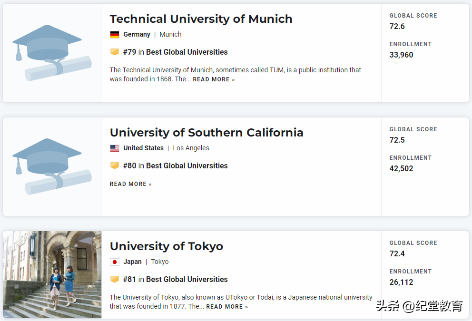Expand READ MORE for University of Tokyo description
This screenshot has width=472, height=321.
click(227, 307)
